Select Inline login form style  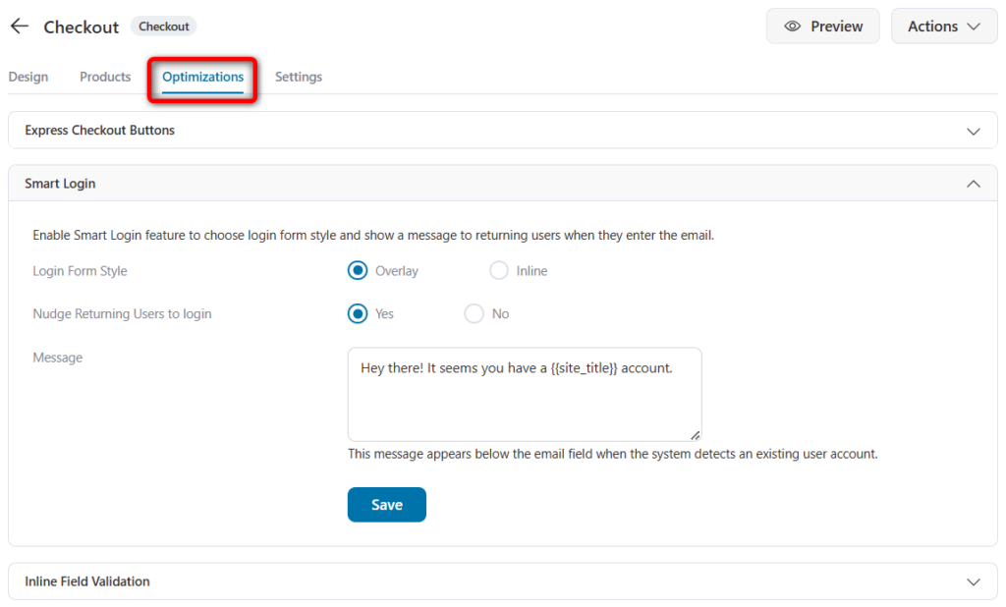(x=498, y=271)
